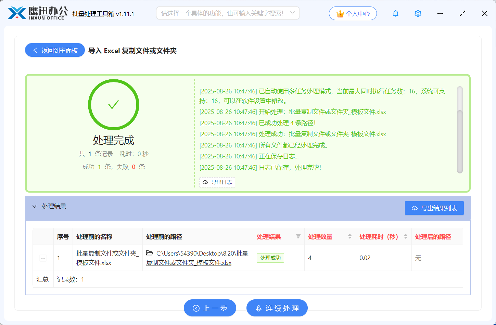This screenshot has width=496, height=325.
Task: Open settings gear icon
Action: 418,13
